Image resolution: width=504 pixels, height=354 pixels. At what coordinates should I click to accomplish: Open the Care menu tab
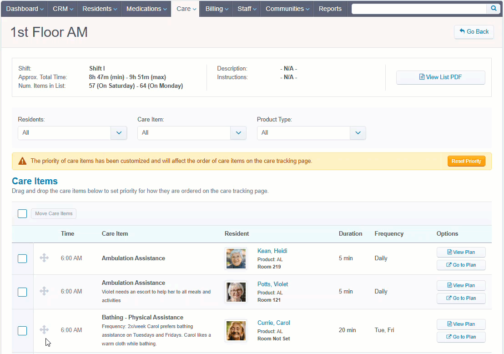(186, 9)
